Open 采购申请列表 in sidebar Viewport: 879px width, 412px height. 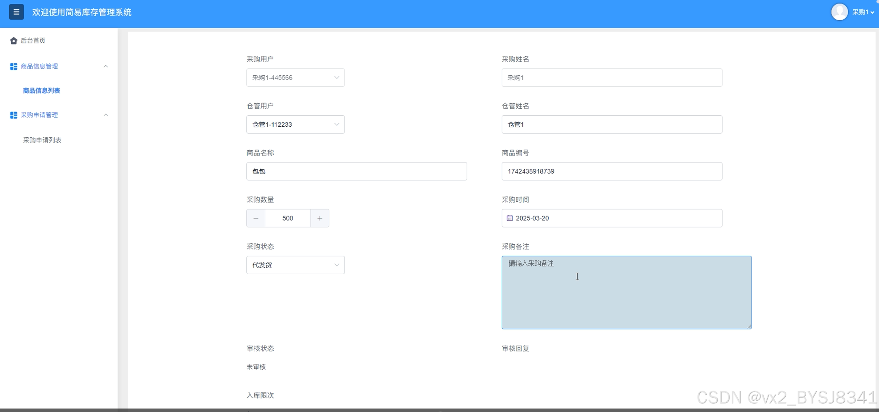click(x=42, y=140)
